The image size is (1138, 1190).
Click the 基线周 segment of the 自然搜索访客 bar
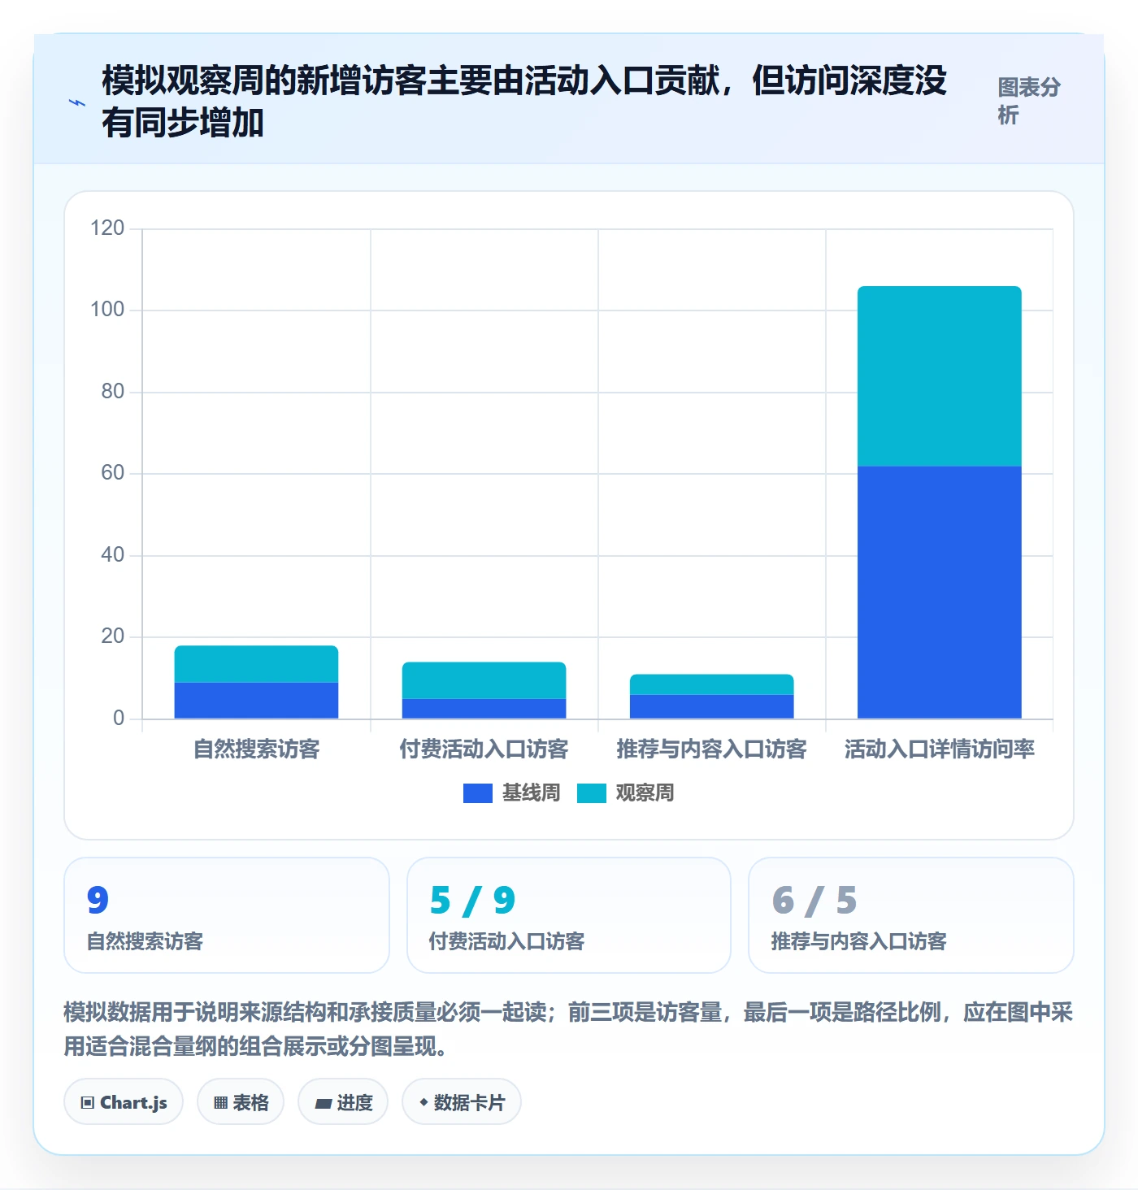[256, 701]
